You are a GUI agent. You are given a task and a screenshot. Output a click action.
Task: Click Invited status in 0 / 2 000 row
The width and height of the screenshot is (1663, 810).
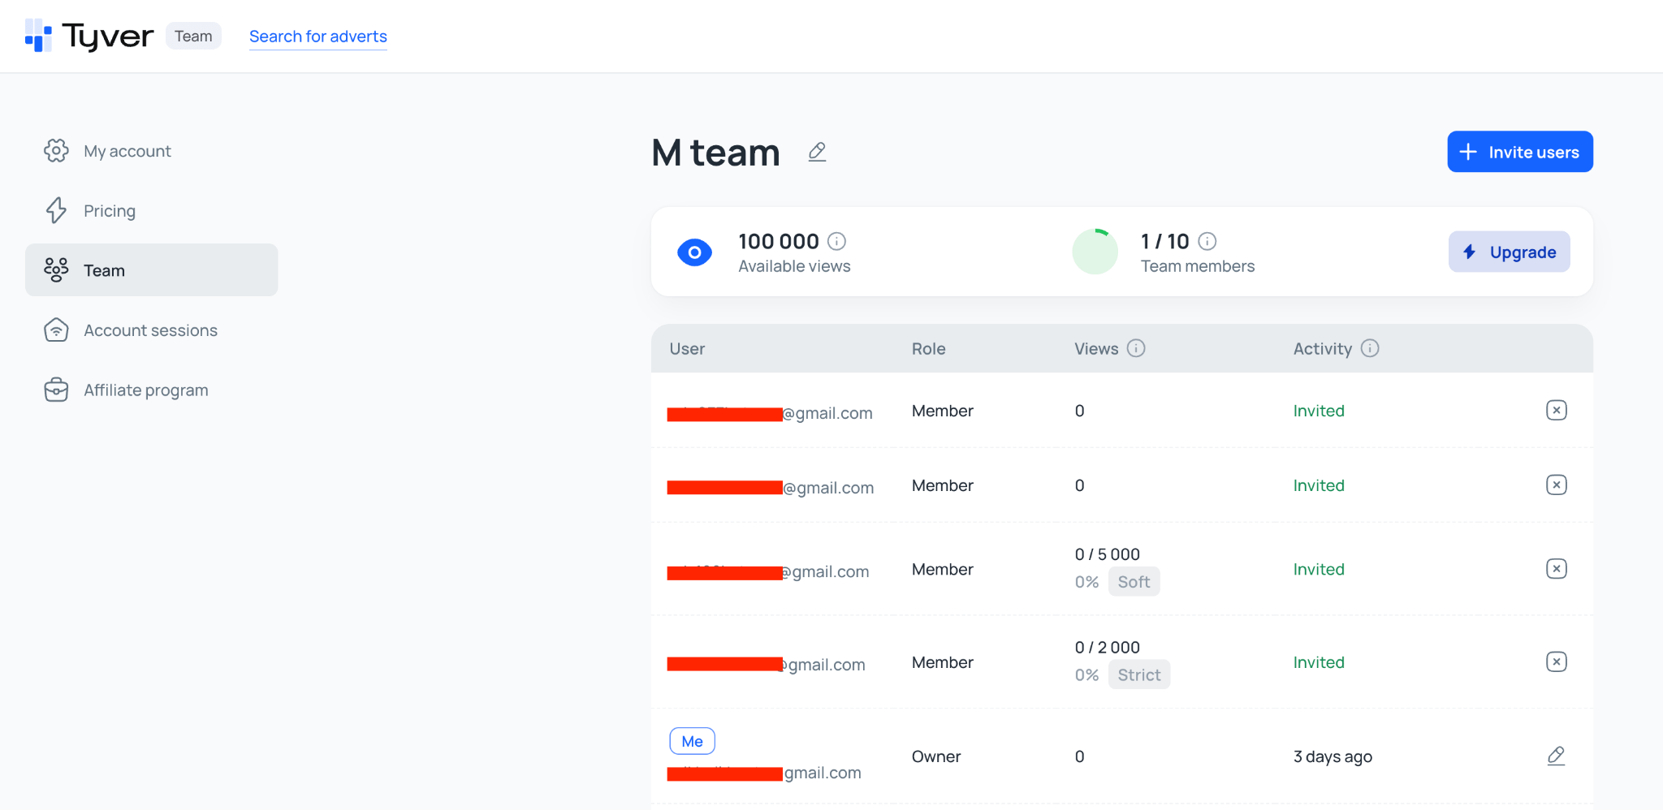point(1319,662)
